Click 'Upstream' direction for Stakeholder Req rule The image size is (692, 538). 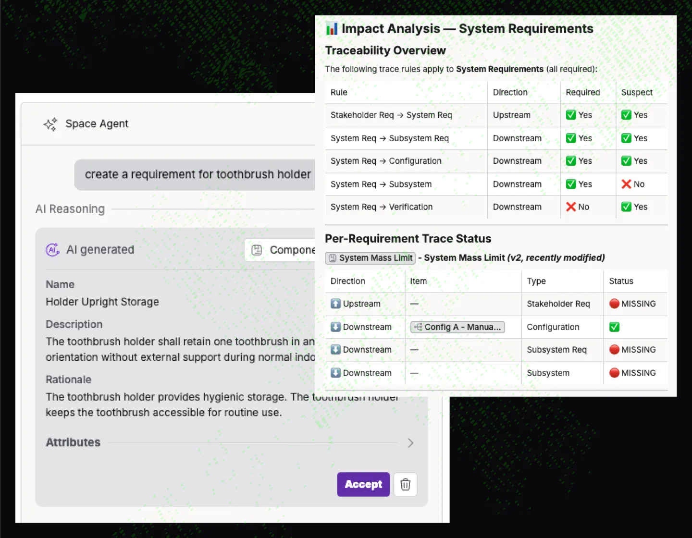(x=512, y=115)
